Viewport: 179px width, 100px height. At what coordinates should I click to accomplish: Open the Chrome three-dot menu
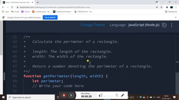point(176,7)
